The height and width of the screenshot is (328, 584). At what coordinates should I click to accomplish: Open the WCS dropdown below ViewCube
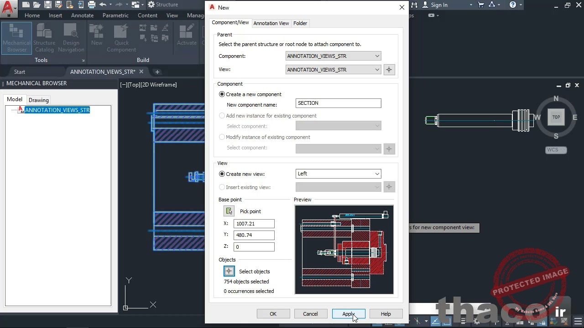coord(556,150)
